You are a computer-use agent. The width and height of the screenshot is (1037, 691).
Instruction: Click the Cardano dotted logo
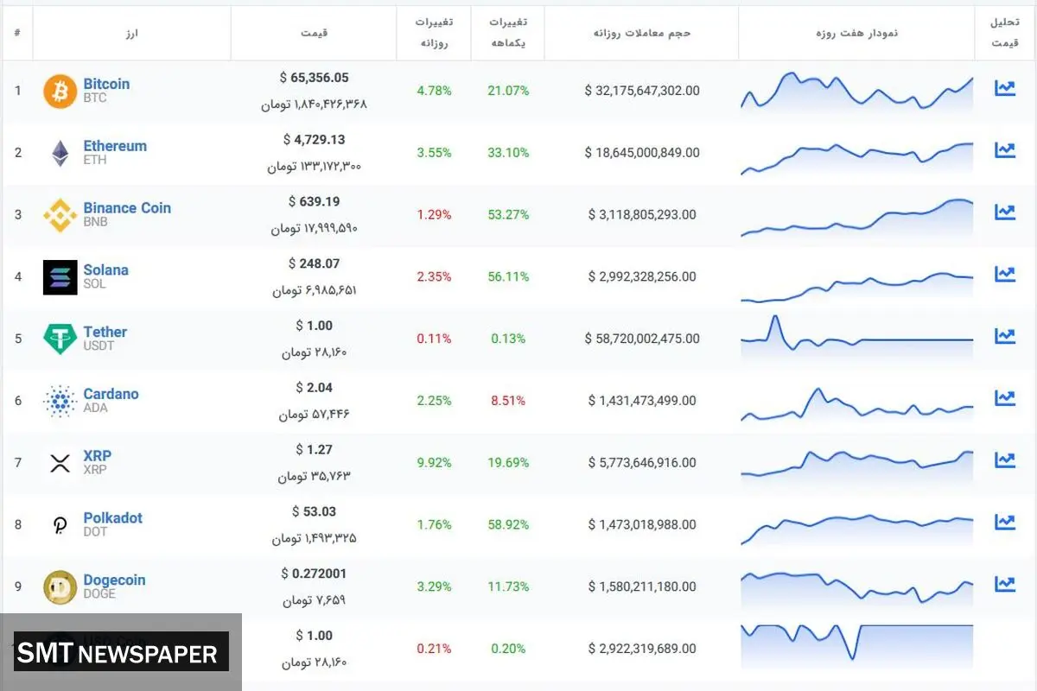point(60,401)
